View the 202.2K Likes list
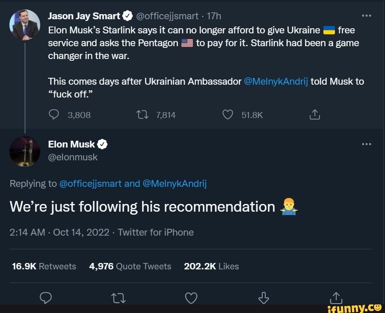385x313 pixels. (211, 266)
